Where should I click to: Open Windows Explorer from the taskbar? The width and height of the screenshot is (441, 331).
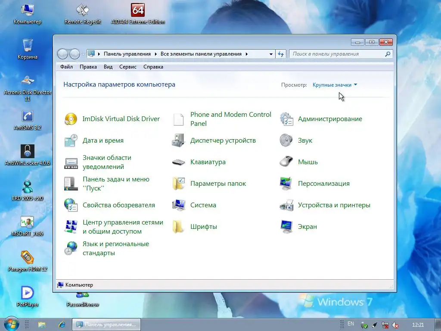point(42,325)
